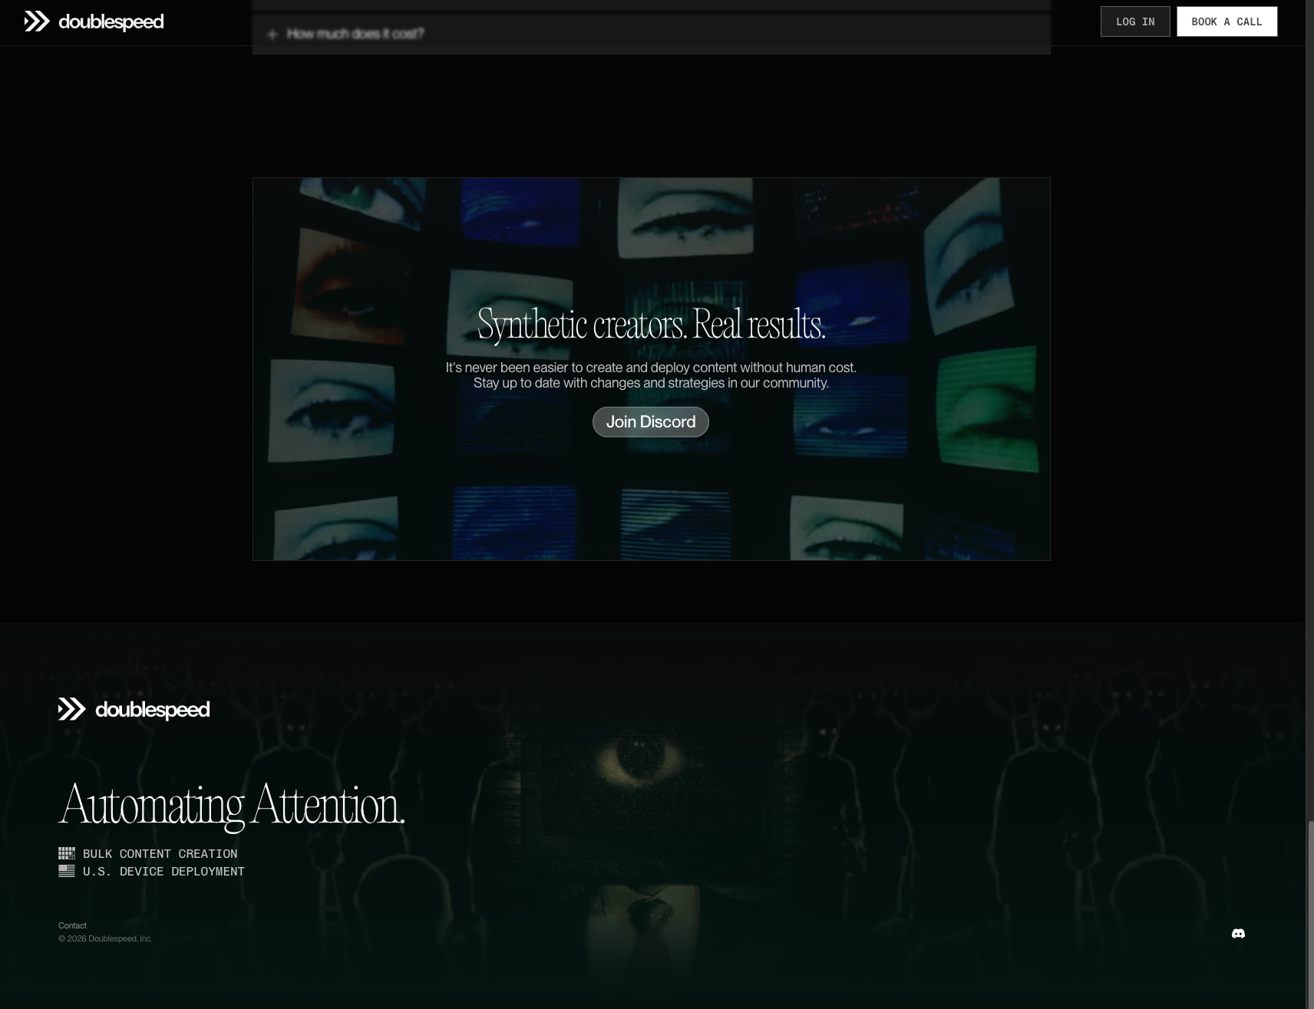Click the 'Stay up to date with changes' line
Image resolution: width=1314 pixels, height=1009 pixels.
651,383
